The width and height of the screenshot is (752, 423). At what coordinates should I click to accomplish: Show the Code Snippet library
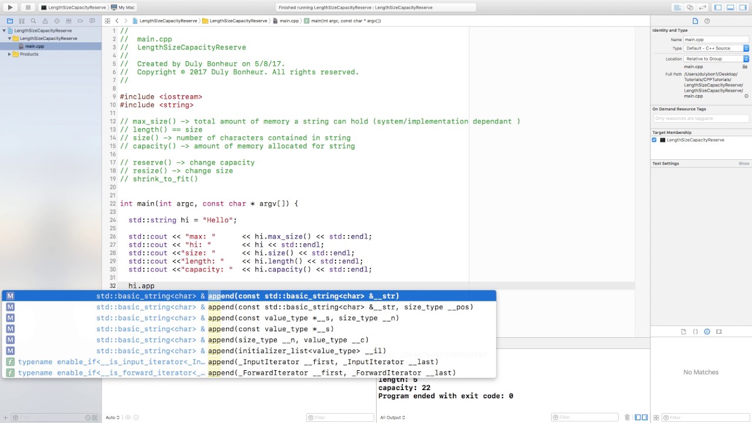[x=695, y=331]
